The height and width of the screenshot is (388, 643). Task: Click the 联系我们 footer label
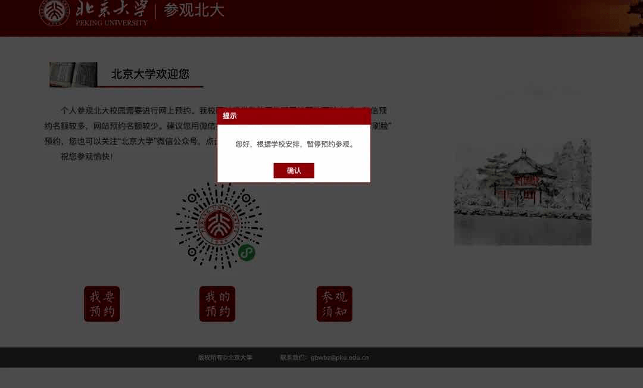click(x=293, y=358)
